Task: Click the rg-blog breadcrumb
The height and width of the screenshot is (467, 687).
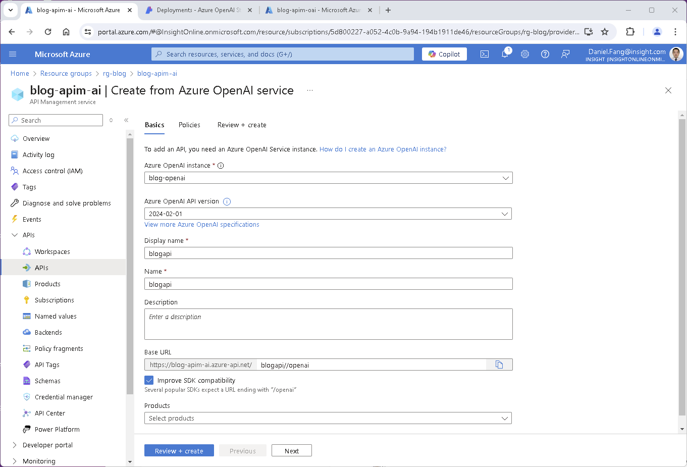Action: [115, 73]
